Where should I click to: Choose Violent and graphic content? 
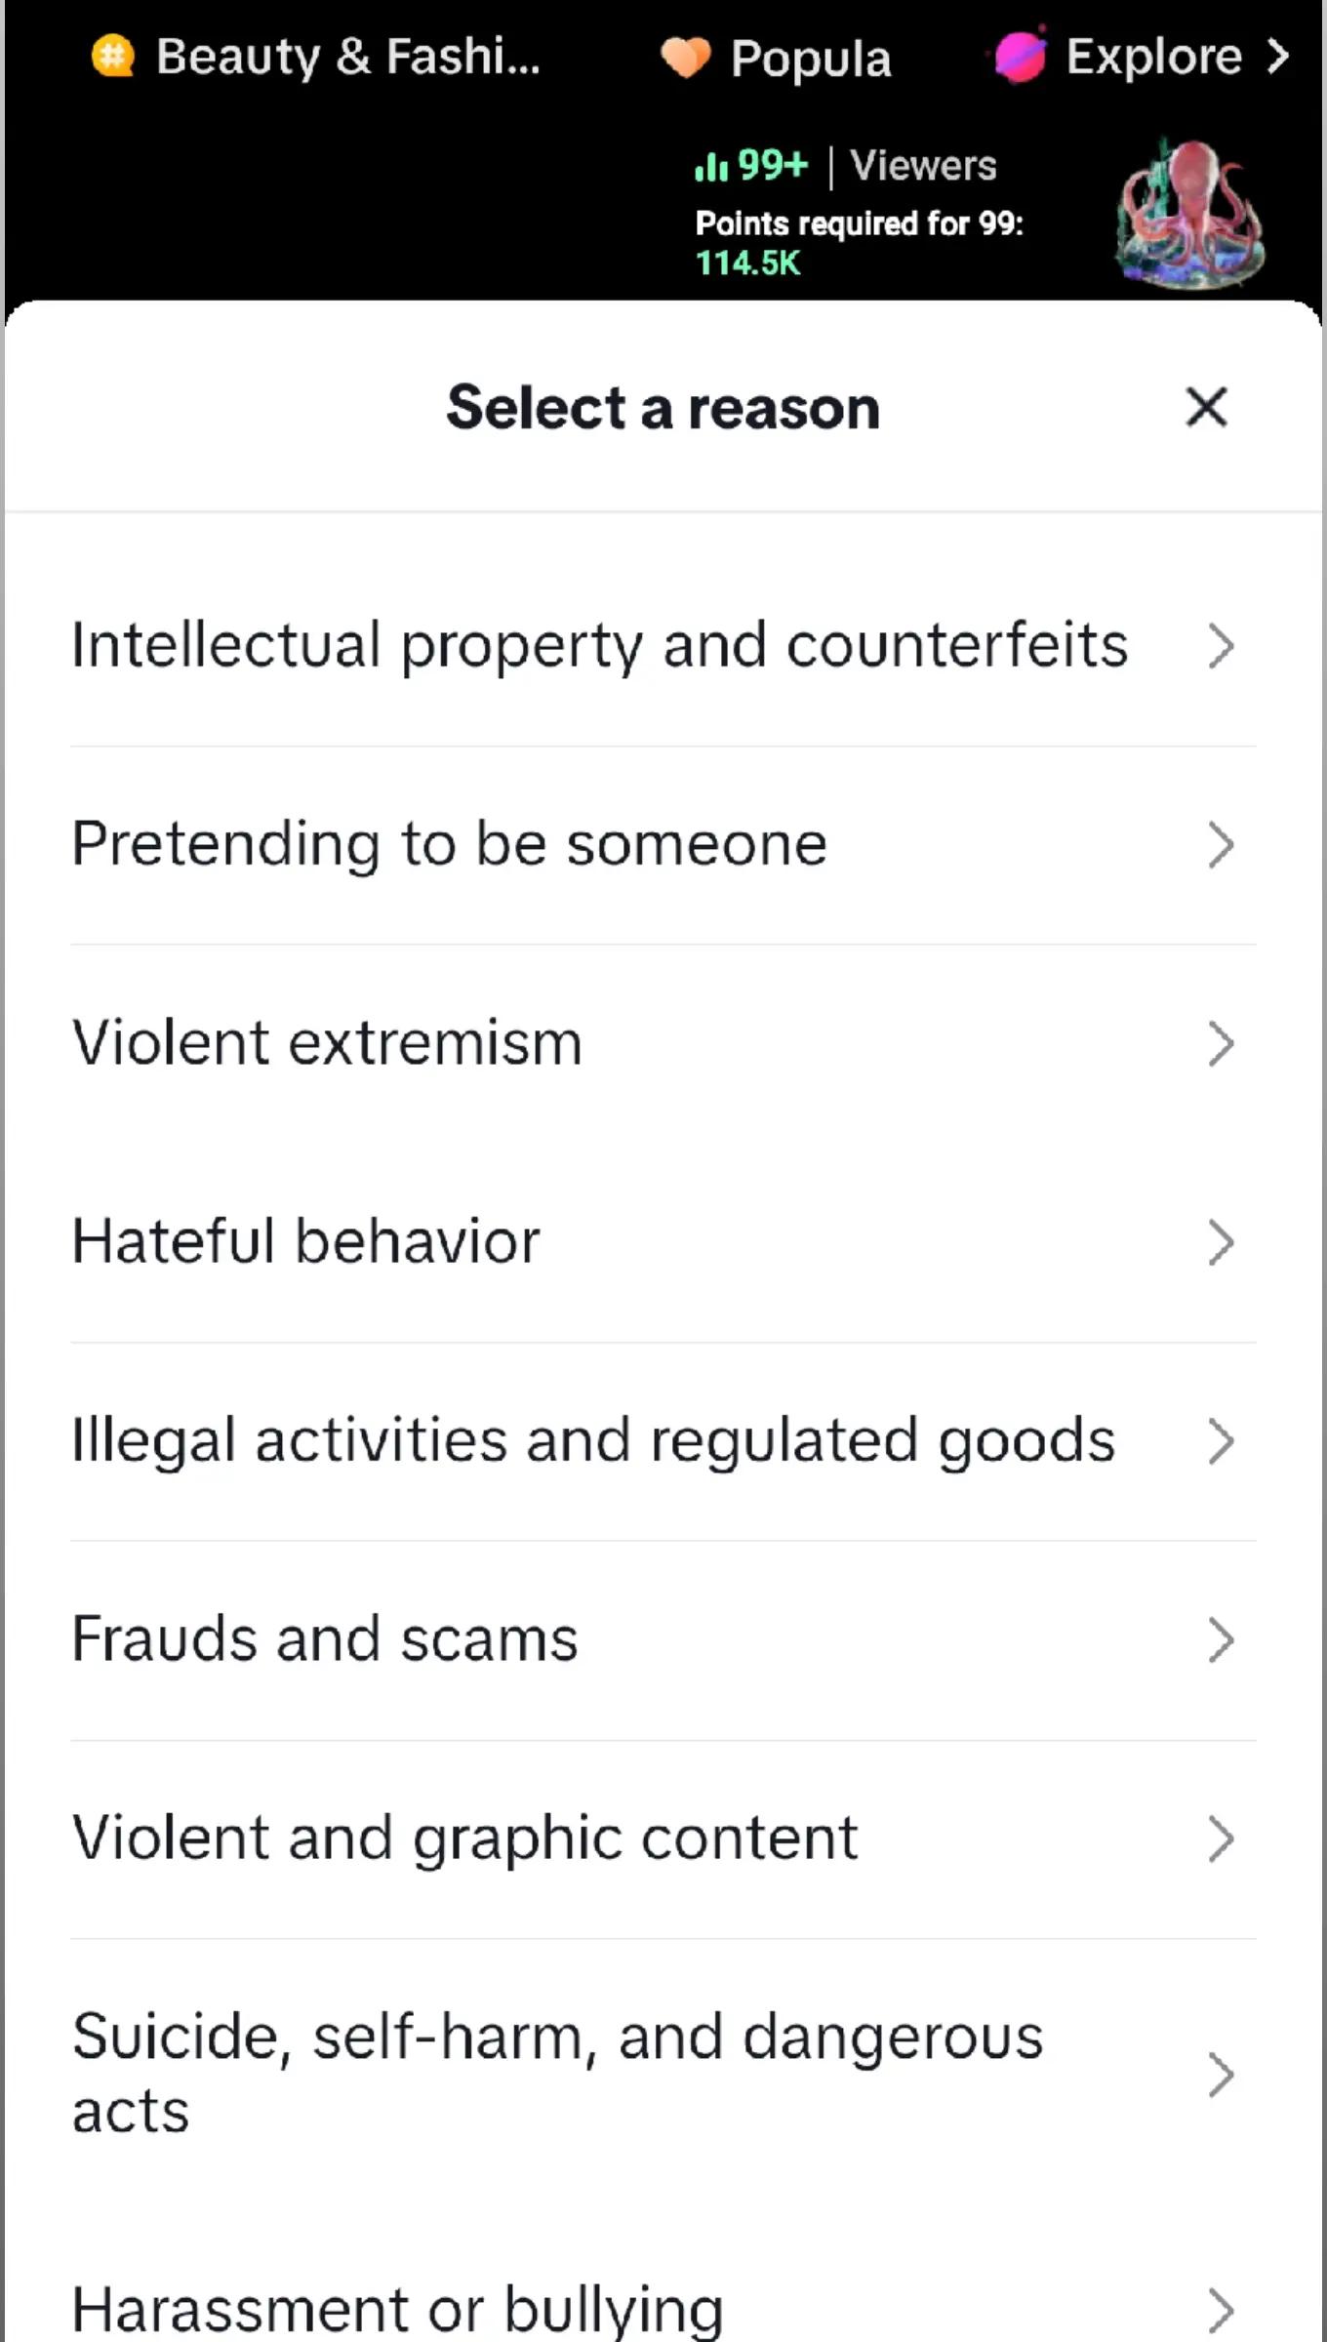pos(663,1839)
